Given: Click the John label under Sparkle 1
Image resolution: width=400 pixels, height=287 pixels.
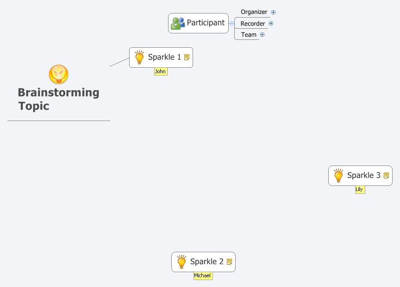Looking at the screenshot, I should click(160, 71).
